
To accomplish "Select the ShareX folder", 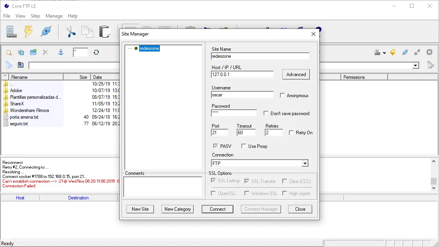I will [17, 104].
